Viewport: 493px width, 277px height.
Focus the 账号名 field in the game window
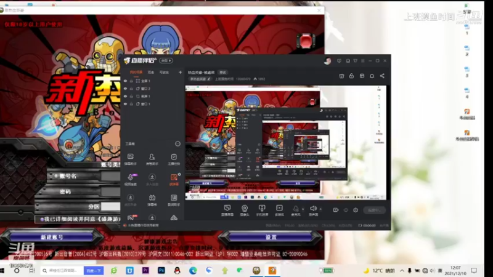coord(110,176)
